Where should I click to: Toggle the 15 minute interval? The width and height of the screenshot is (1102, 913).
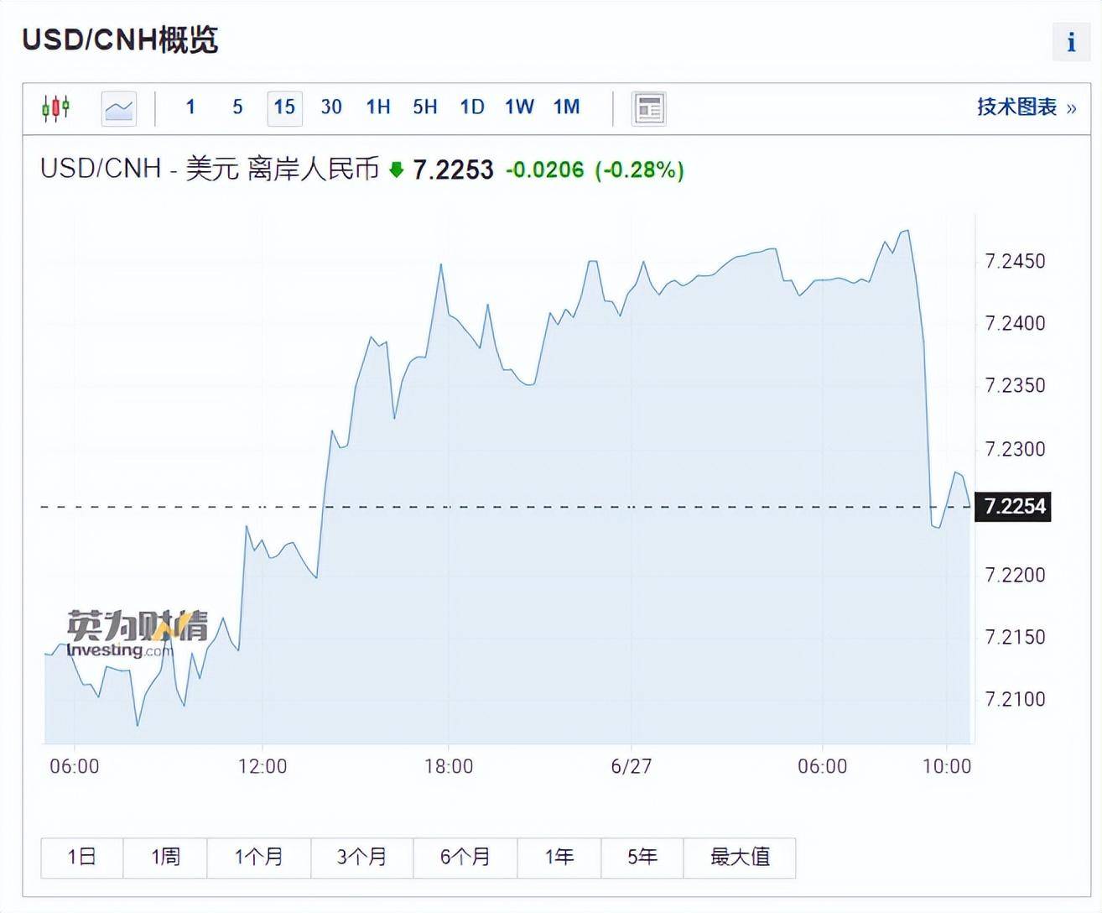284,108
